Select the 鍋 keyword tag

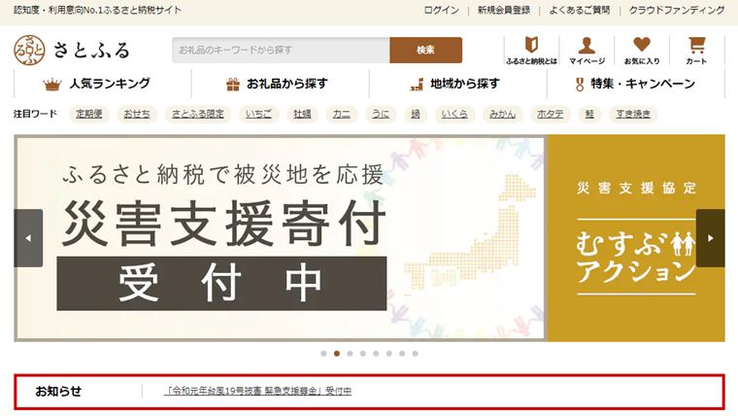416,114
